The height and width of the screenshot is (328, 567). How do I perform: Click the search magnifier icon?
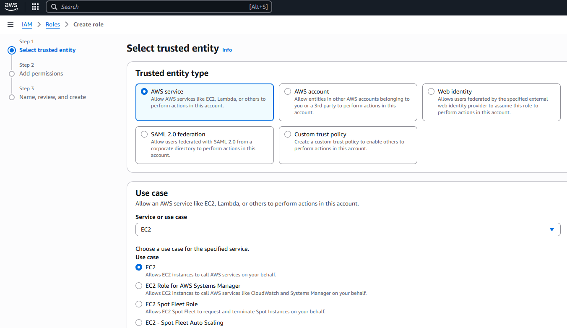point(54,7)
